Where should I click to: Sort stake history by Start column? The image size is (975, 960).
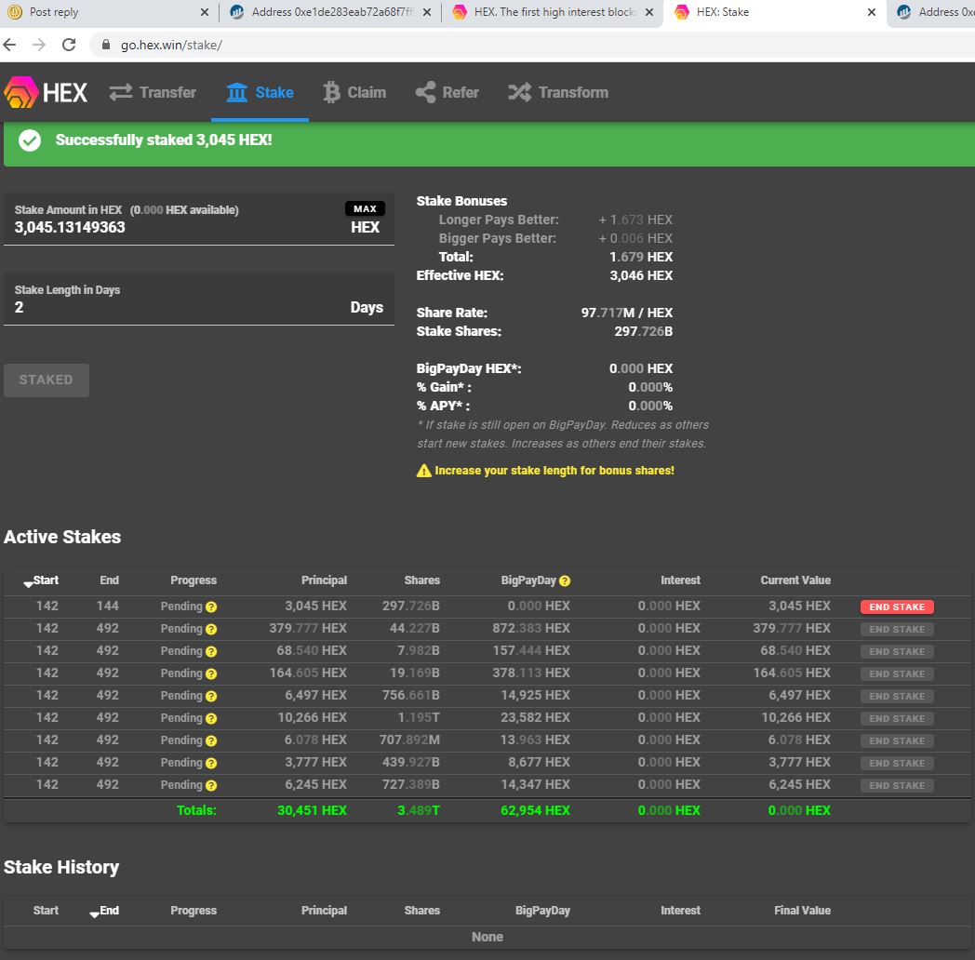click(x=46, y=911)
